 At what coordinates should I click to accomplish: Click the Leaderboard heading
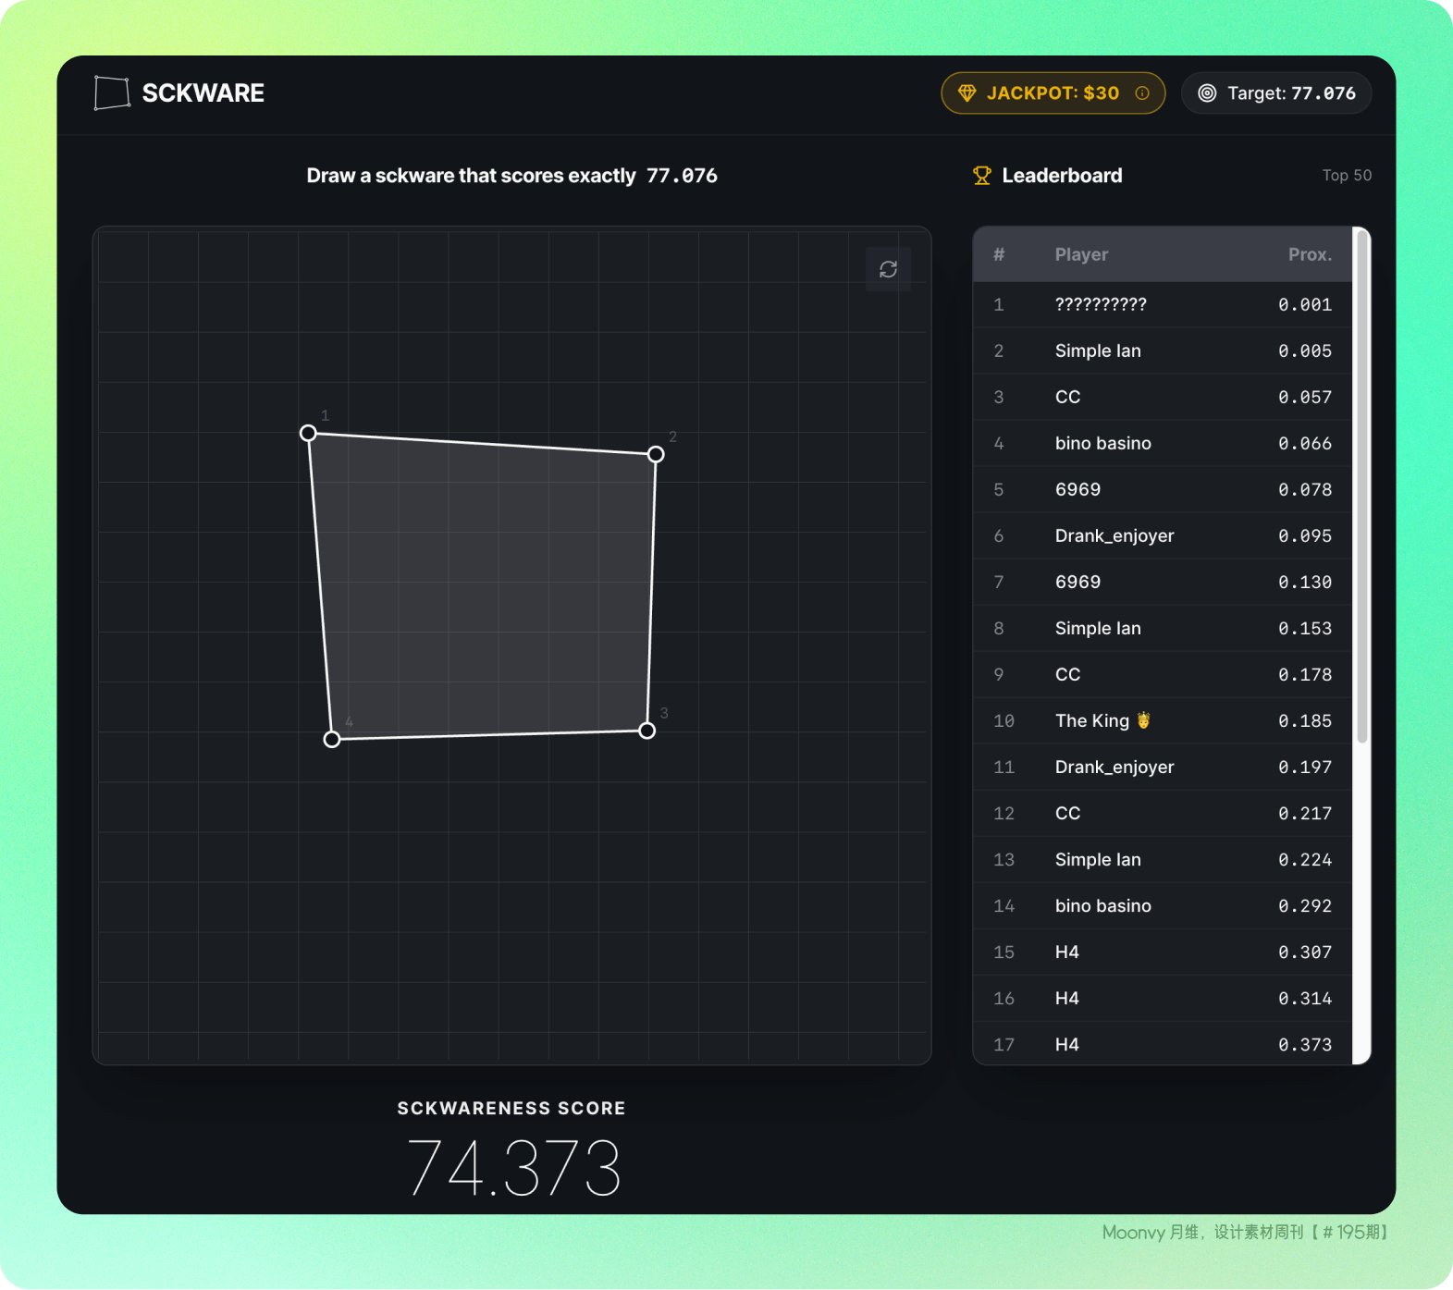pos(1062,176)
